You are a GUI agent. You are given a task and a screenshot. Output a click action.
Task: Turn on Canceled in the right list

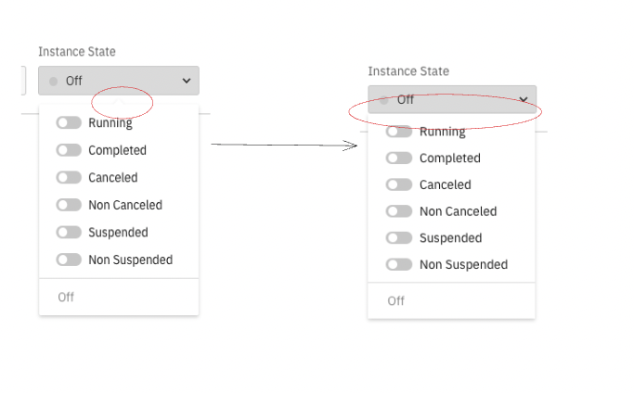point(399,184)
